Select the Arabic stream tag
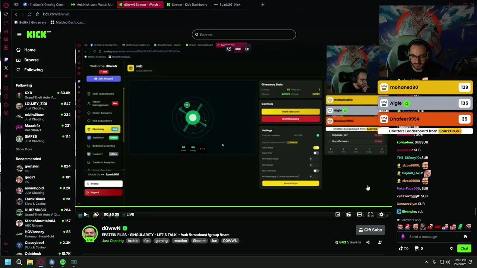 (133, 241)
